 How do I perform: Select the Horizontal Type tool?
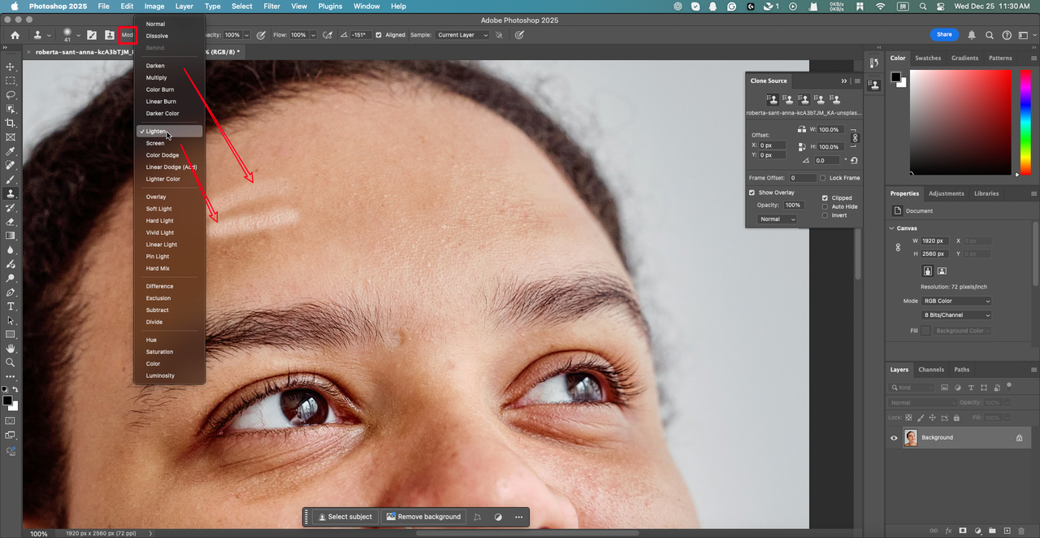click(x=11, y=306)
